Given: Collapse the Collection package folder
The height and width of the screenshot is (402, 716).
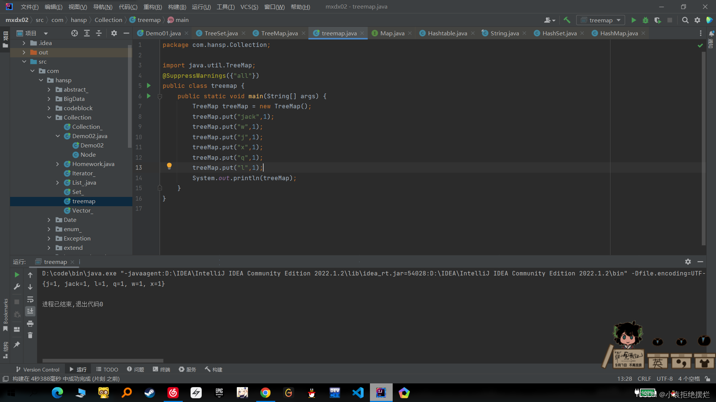Looking at the screenshot, I should (x=49, y=118).
